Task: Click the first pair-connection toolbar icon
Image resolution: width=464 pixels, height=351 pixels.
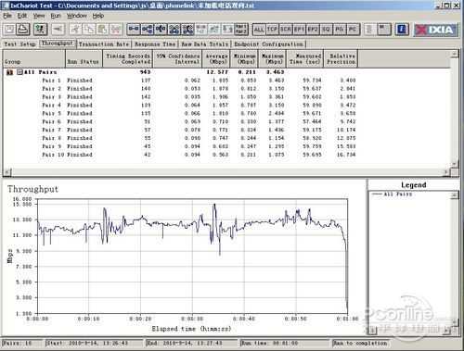Action: point(134,30)
